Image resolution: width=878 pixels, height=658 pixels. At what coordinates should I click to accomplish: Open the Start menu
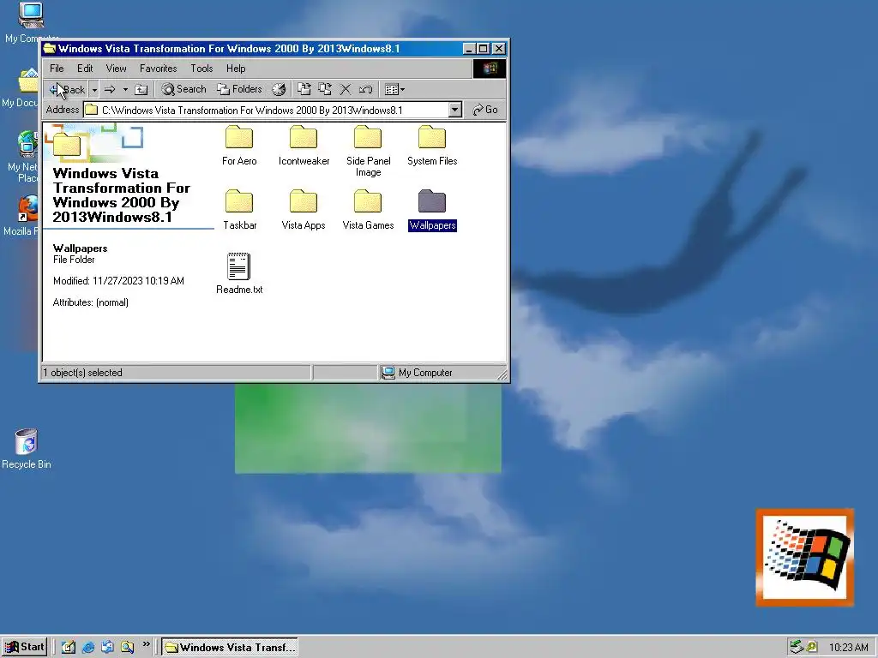click(x=25, y=647)
